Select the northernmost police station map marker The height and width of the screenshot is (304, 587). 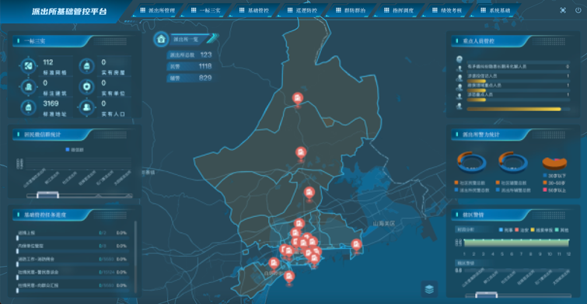point(298,100)
